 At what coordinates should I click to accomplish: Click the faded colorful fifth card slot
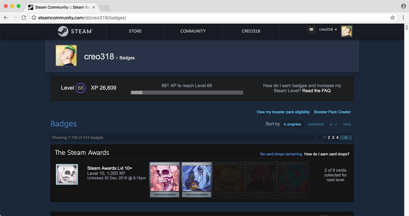[293, 180]
